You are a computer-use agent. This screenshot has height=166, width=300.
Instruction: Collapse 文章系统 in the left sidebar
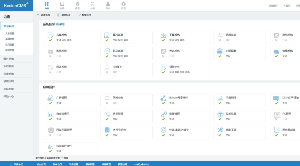[x=16, y=26]
